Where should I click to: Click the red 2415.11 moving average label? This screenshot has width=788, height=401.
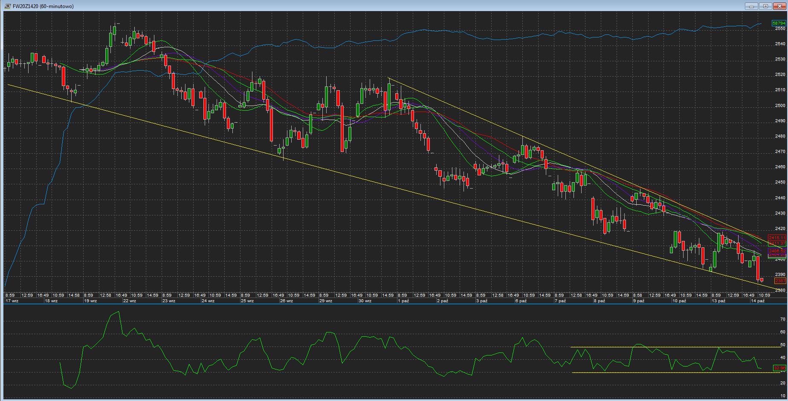(777, 238)
